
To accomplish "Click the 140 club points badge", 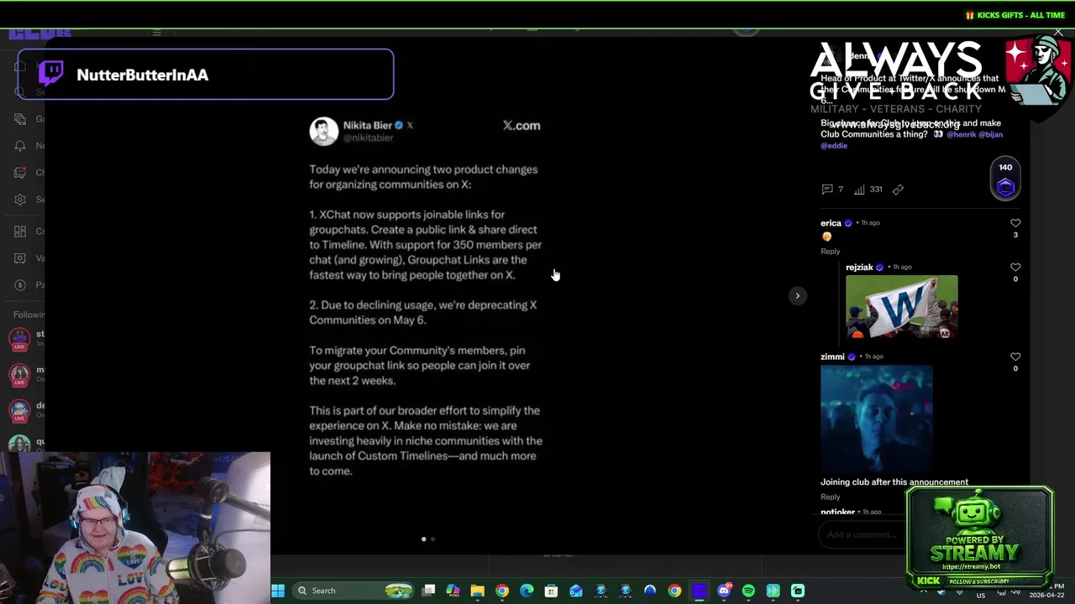I will click(1005, 178).
